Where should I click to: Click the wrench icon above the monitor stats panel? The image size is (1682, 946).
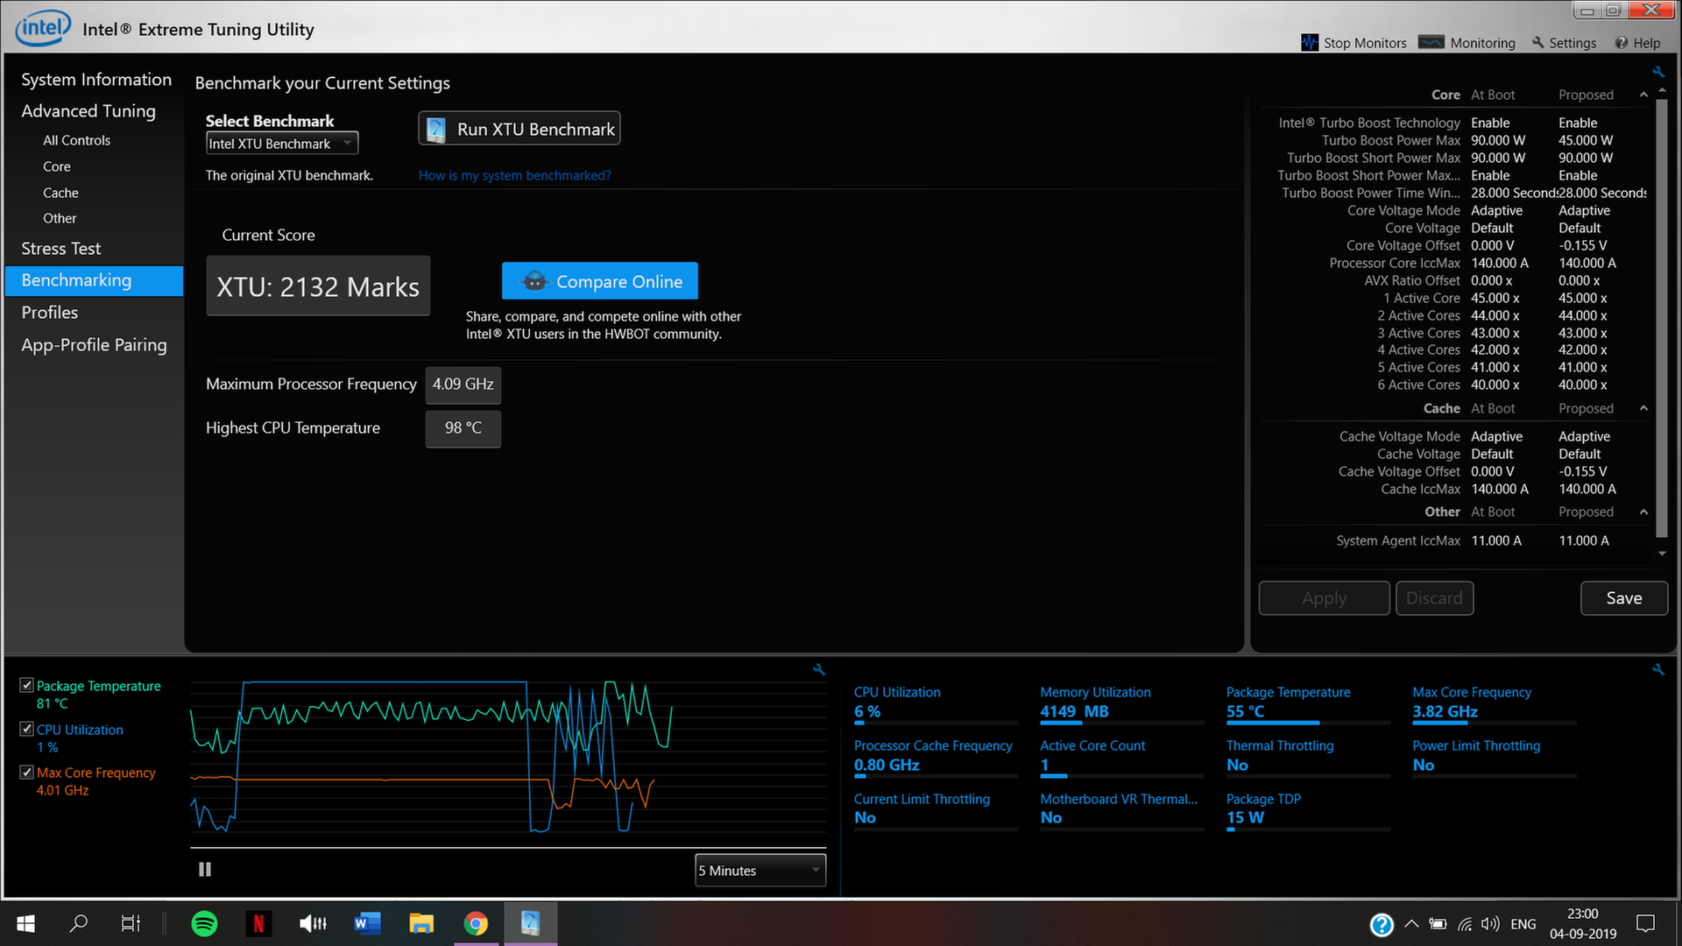tap(1658, 669)
